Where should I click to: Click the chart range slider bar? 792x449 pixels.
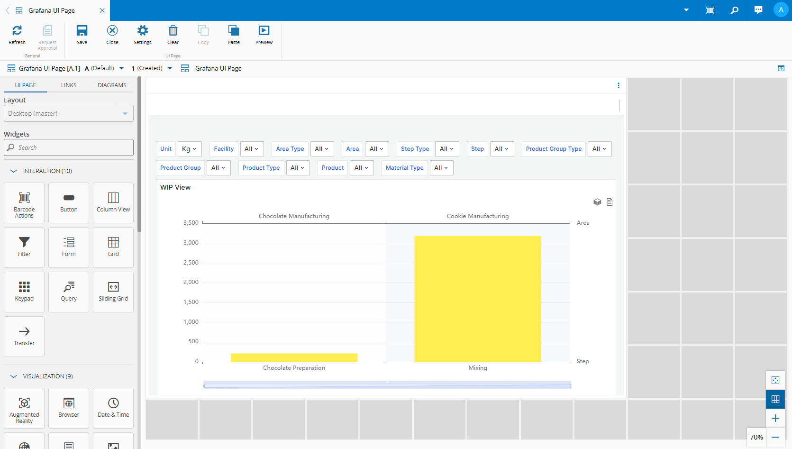[387, 385]
